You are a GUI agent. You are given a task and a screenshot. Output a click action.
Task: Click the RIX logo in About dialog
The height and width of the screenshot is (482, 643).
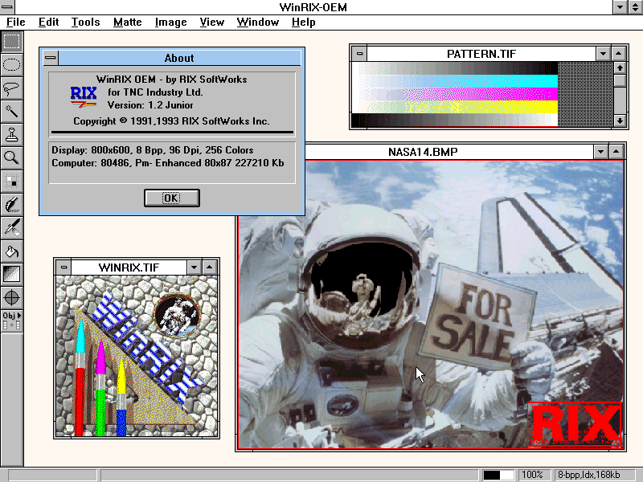[84, 96]
